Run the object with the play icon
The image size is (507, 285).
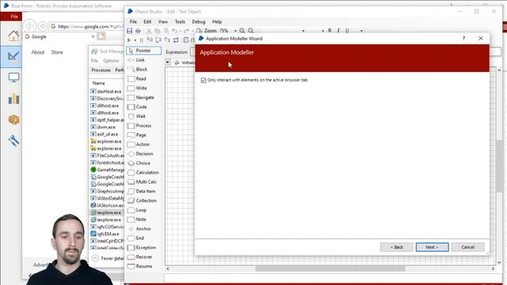pos(129,40)
